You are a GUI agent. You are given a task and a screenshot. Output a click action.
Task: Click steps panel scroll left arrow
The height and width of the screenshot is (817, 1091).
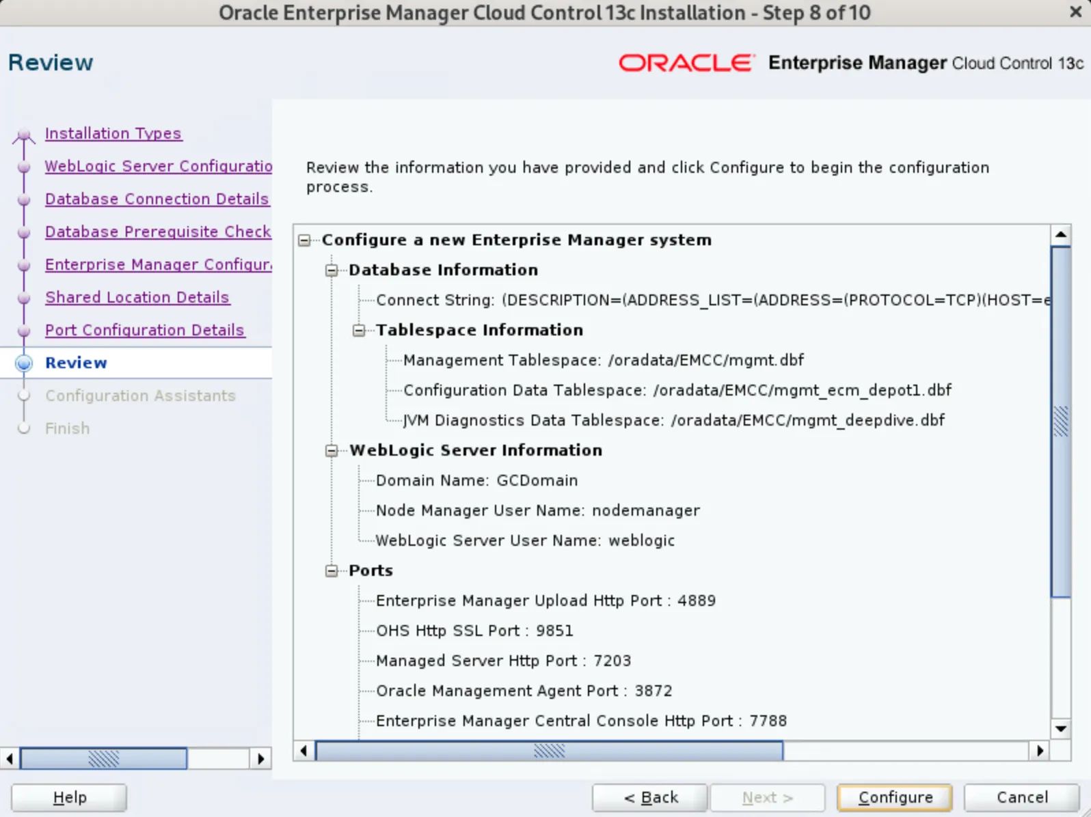tap(10, 758)
